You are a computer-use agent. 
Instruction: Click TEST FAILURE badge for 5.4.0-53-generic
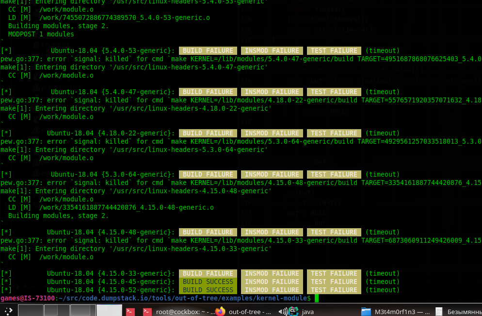tap(334, 50)
